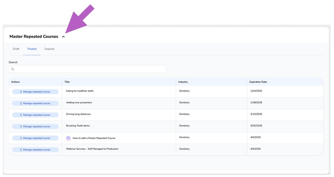
Task: Manage repeated course for How to add a Master Repeated Course
Action: click(35, 138)
